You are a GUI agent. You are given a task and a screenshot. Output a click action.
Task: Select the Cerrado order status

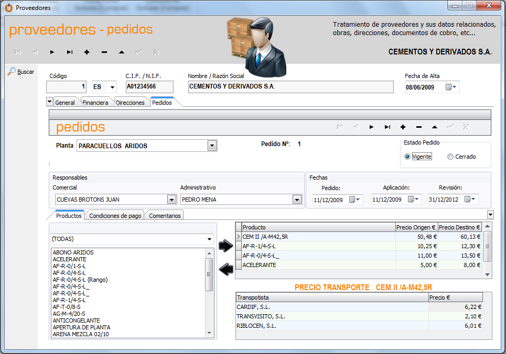click(450, 157)
